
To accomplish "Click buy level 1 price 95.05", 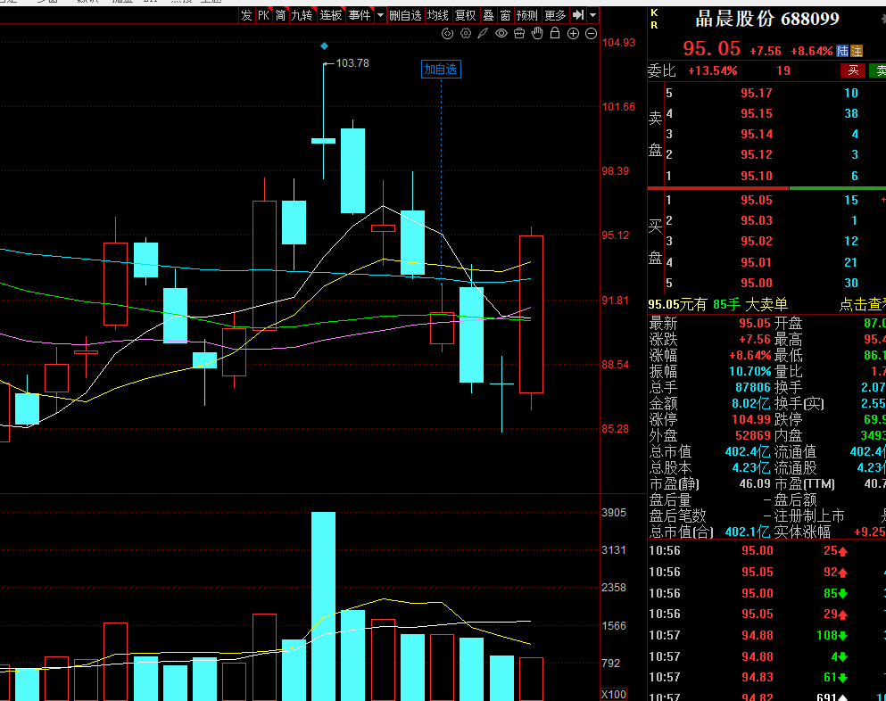I will coord(756,200).
